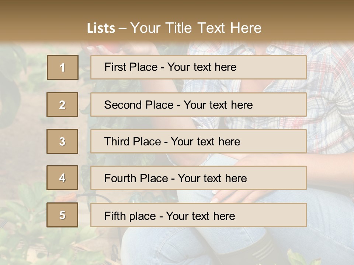Screen dimensions: 354x265
Task: Click the word Third in list
Action: point(117,141)
